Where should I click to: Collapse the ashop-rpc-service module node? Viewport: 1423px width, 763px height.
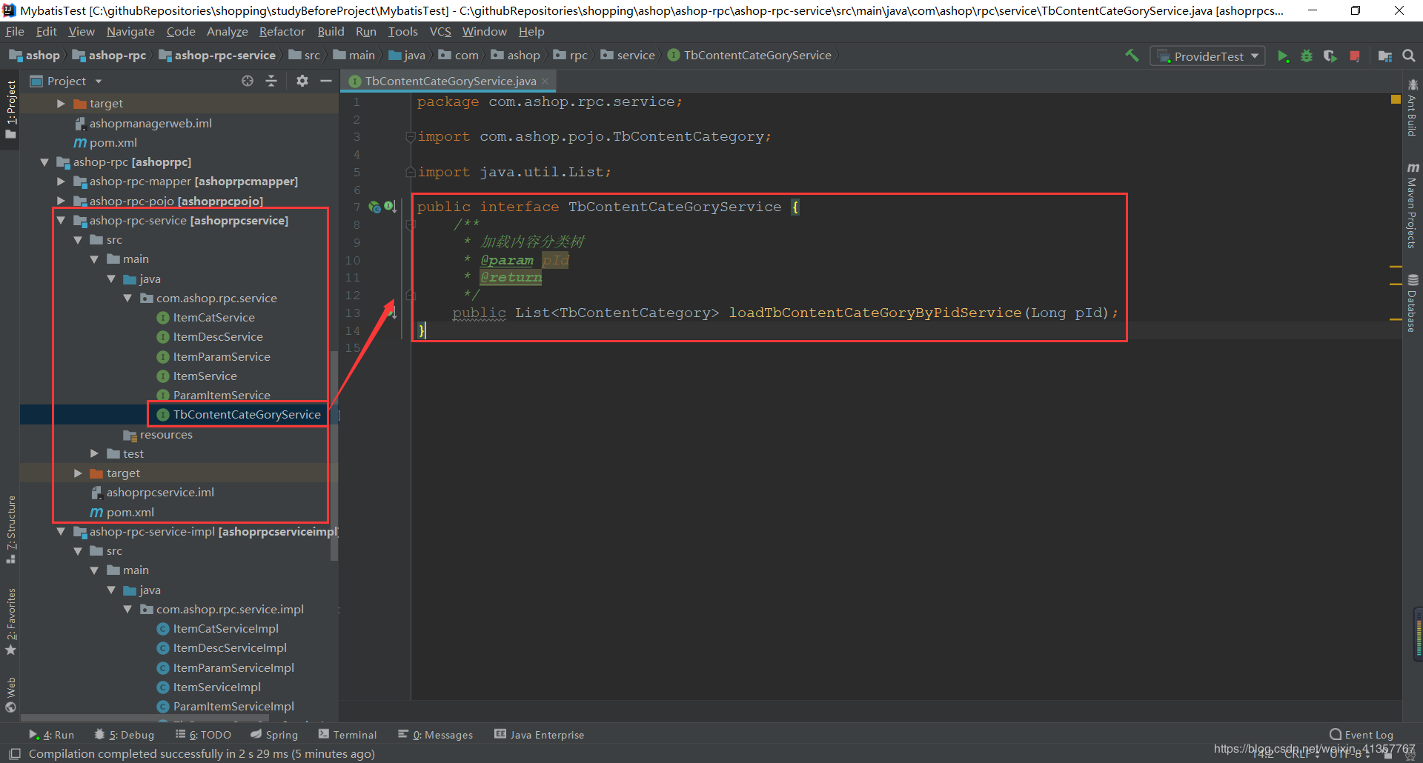pos(61,221)
